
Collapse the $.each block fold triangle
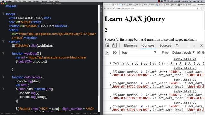4,89
